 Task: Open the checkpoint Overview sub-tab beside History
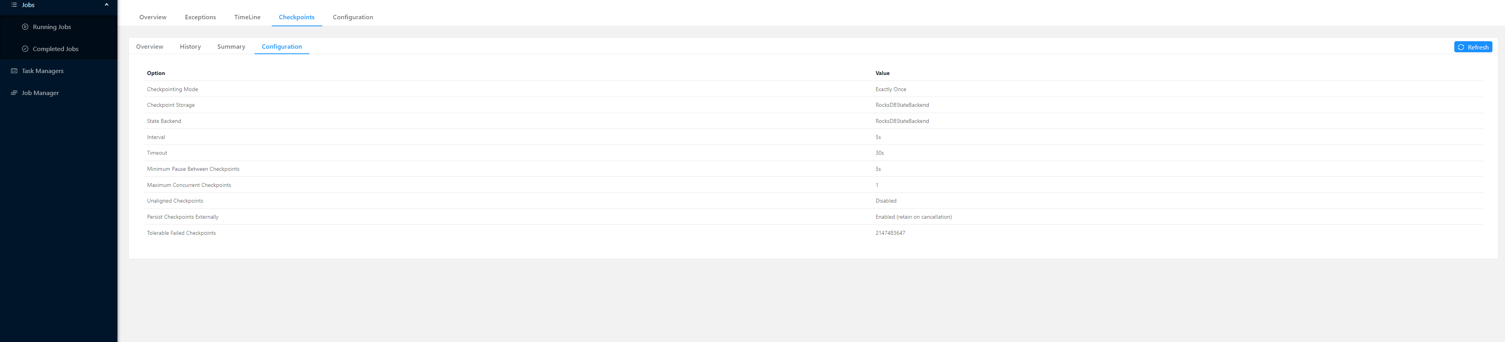(x=150, y=47)
